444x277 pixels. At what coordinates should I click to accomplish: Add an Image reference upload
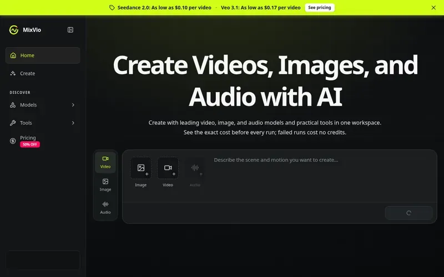(x=141, y=168)
